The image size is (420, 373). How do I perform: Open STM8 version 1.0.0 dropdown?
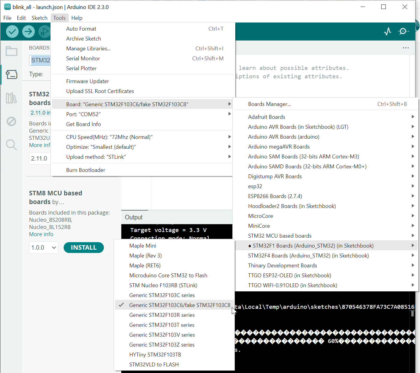tap(44, 248)
